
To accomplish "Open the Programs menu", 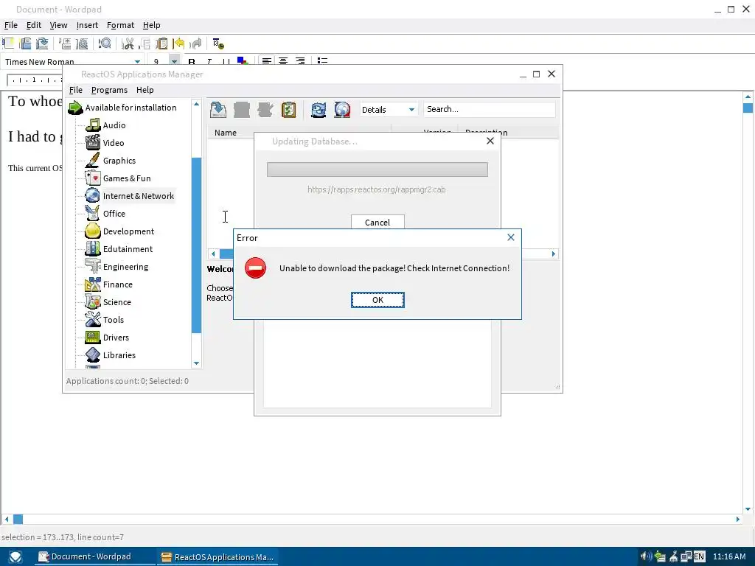I will 109,90.
